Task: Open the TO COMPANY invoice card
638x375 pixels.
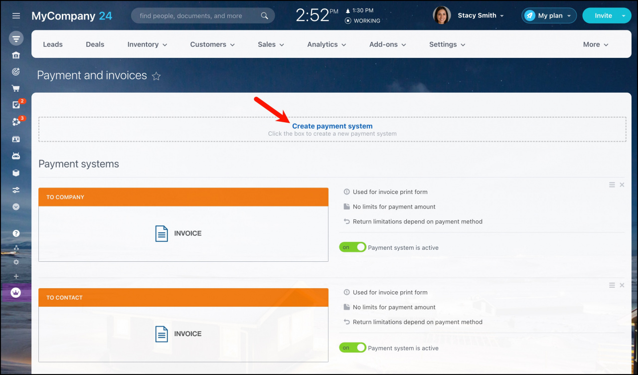Action: [x=183, y=225]
